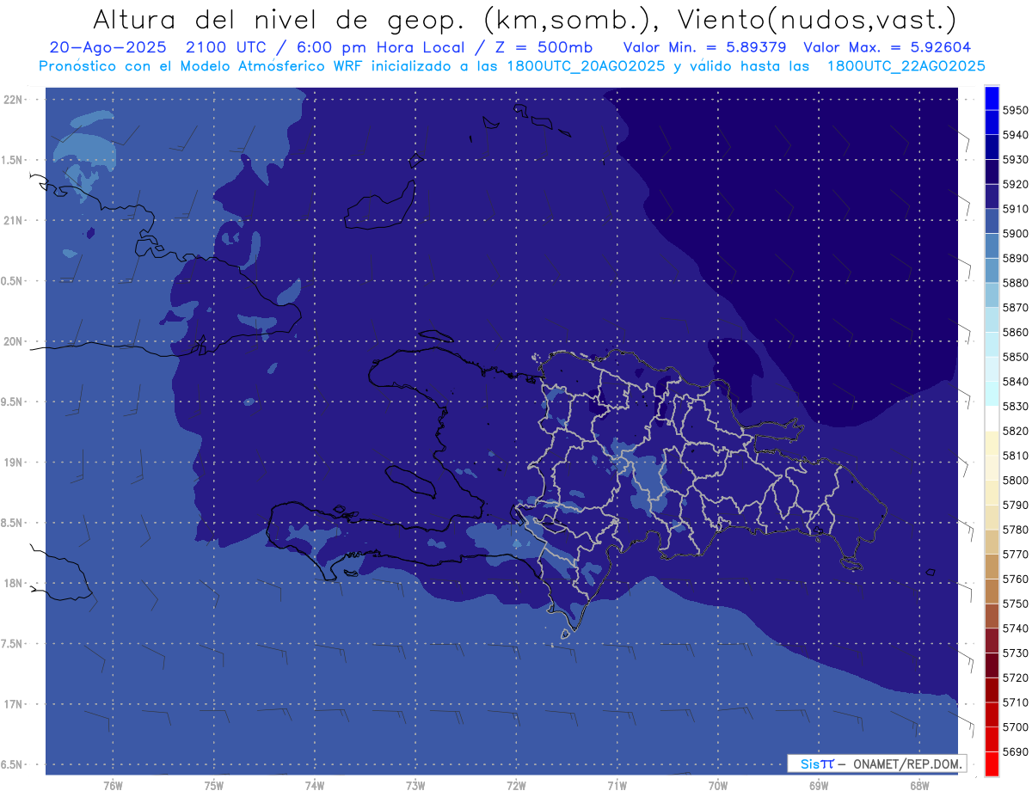The height and width of the screenshot is (797, 1032).
Task: Click the "2100 UTC" time label
Action: pyautogui.click(x=227, y=47)
